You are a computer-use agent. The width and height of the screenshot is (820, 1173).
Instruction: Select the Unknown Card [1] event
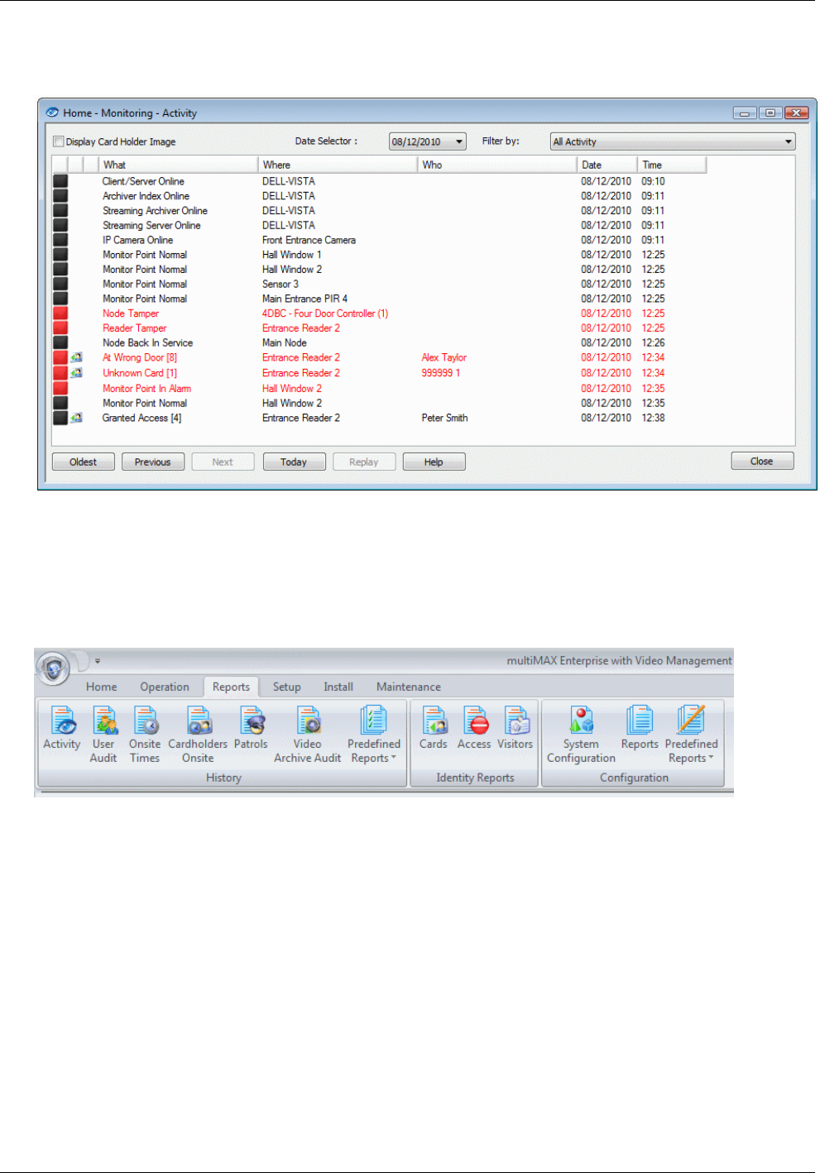[x=140, y=373]
